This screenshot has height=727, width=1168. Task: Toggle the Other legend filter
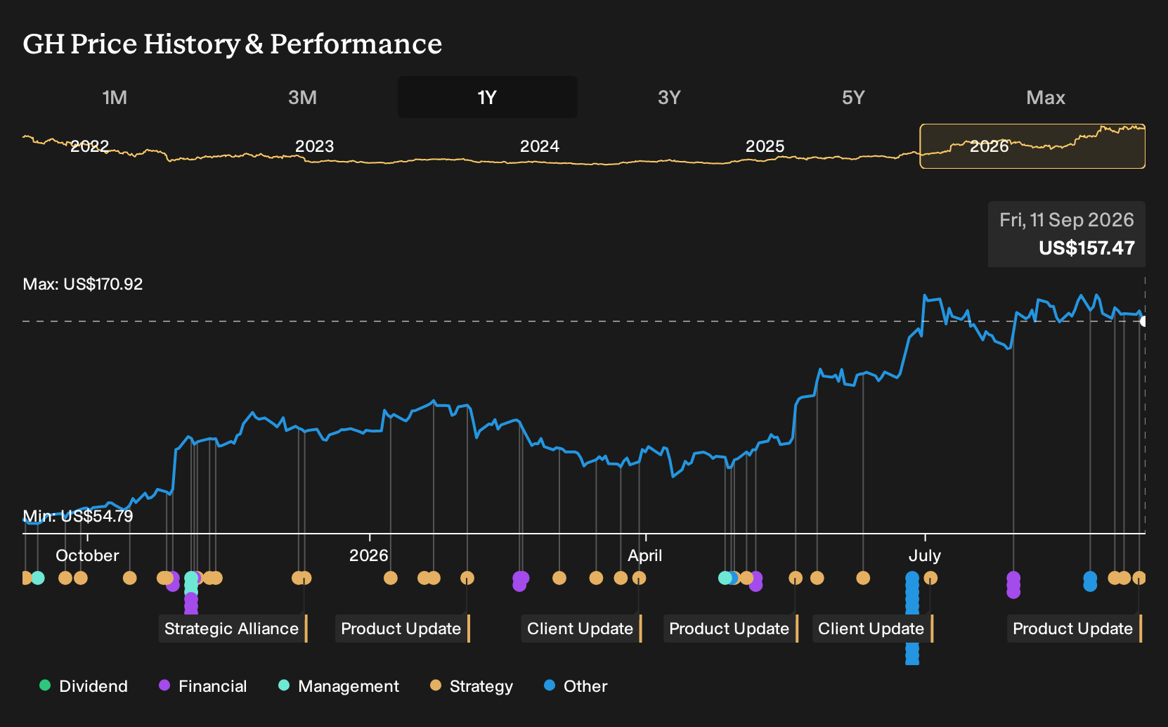(576, 686)
